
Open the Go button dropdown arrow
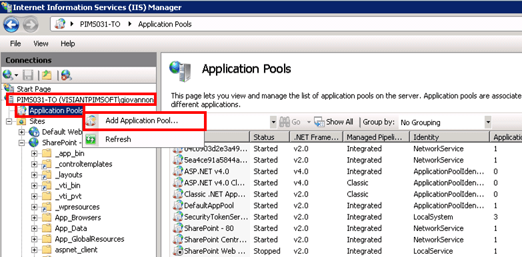pos(309,122)
